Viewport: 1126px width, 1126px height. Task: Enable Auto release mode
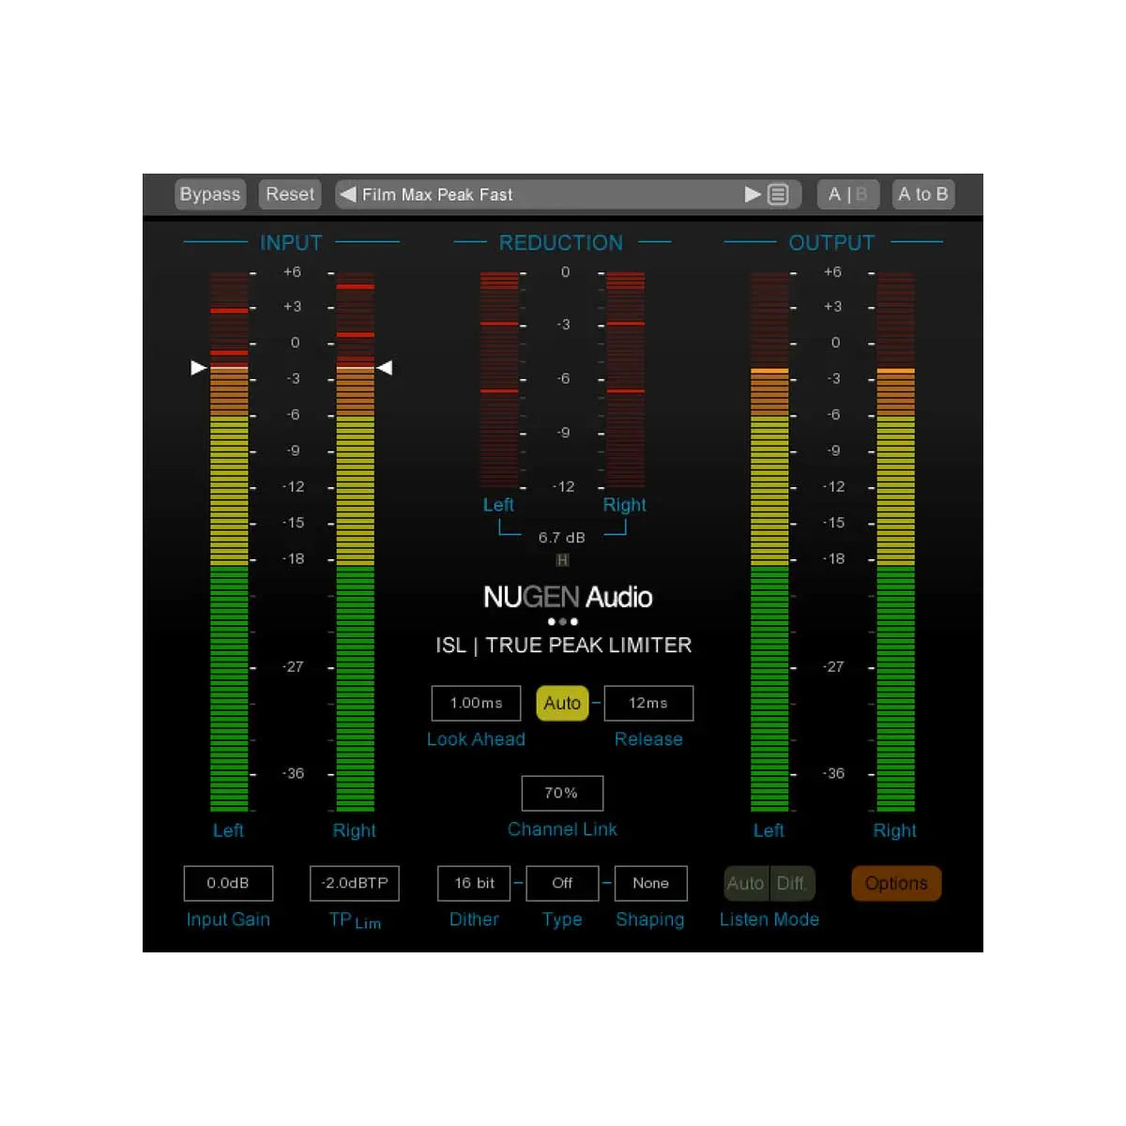[x=561, y=702]
